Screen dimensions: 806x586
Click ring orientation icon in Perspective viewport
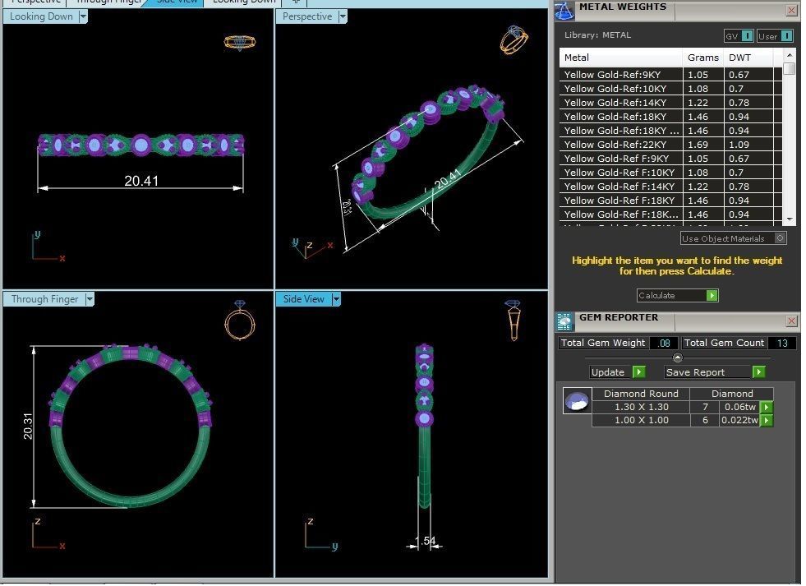(514, 40)
